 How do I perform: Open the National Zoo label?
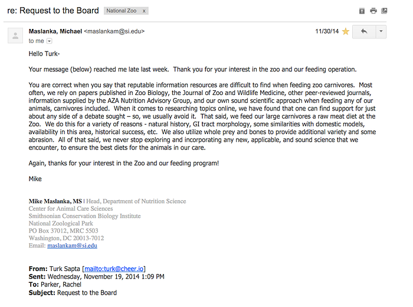[x=122, y=11]
